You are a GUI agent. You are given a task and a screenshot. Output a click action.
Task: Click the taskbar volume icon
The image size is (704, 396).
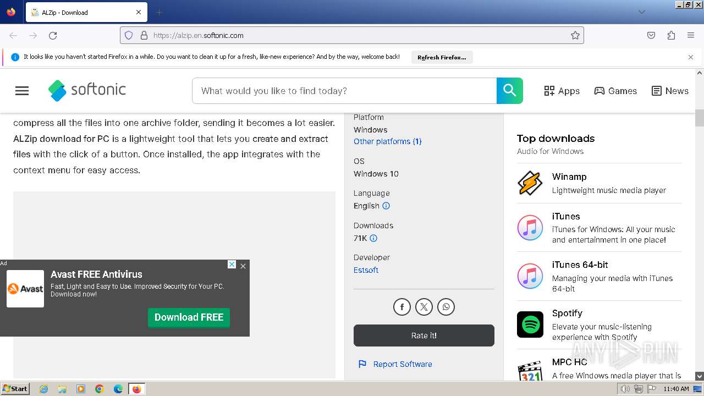point(625,389)
